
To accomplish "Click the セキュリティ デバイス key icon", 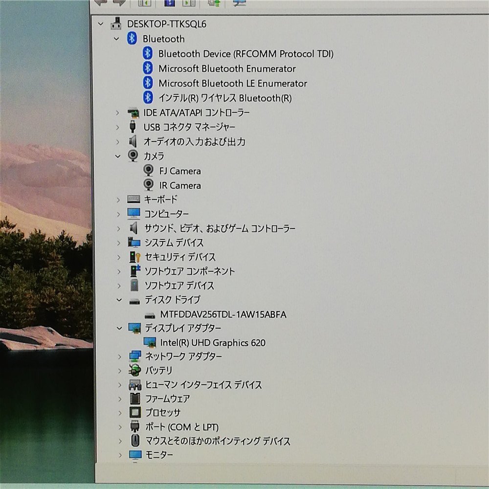I will [x=135, y=257].
